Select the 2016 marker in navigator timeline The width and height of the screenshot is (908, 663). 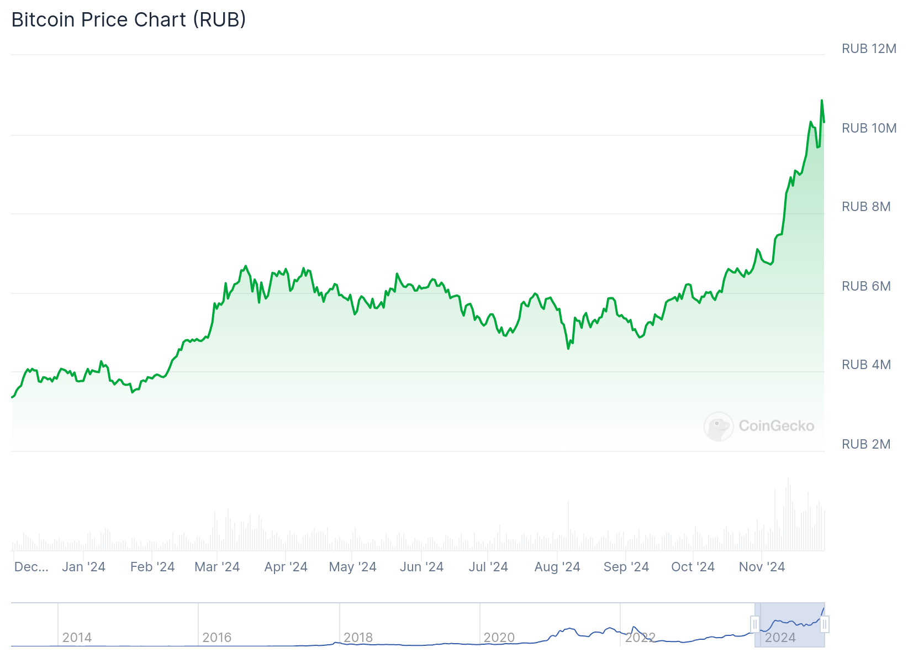click(x=217, y=638)
